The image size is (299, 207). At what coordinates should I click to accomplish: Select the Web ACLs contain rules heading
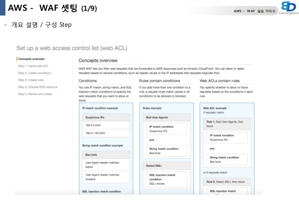click(x=220, y=81)
